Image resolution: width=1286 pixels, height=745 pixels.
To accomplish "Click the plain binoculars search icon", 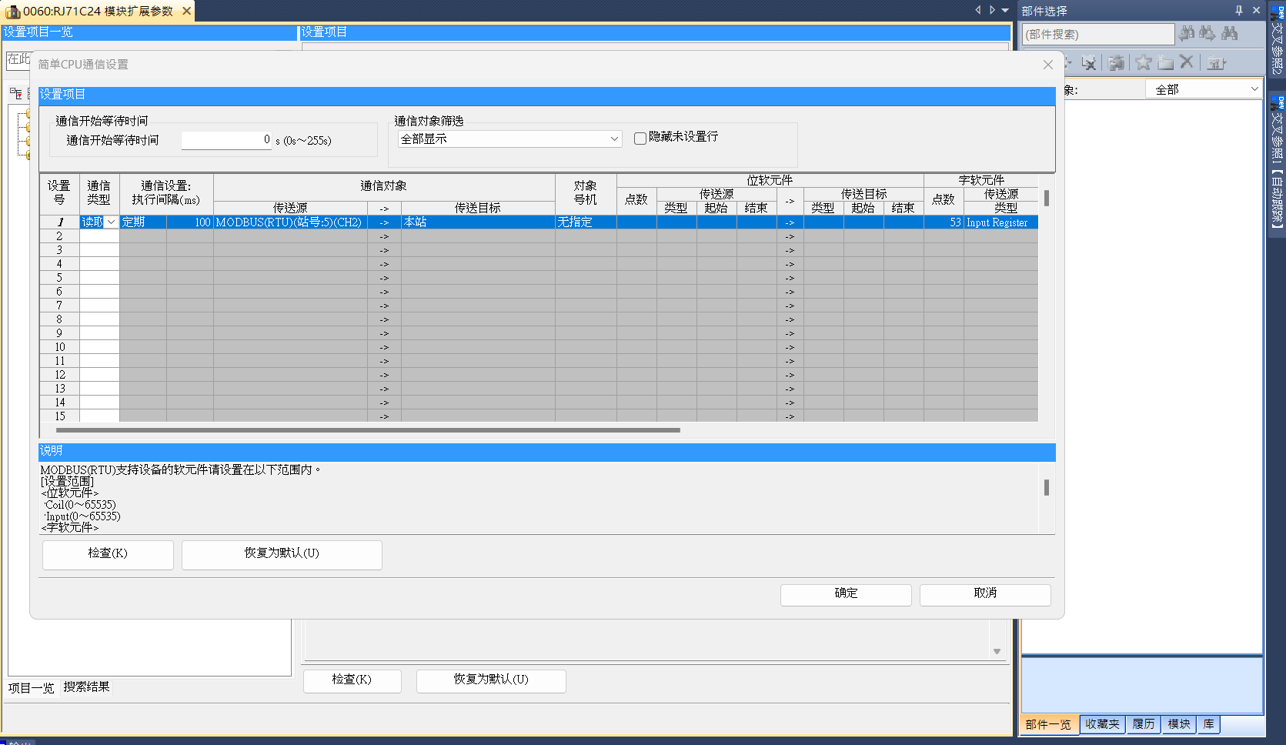I will pos(1230,33).
